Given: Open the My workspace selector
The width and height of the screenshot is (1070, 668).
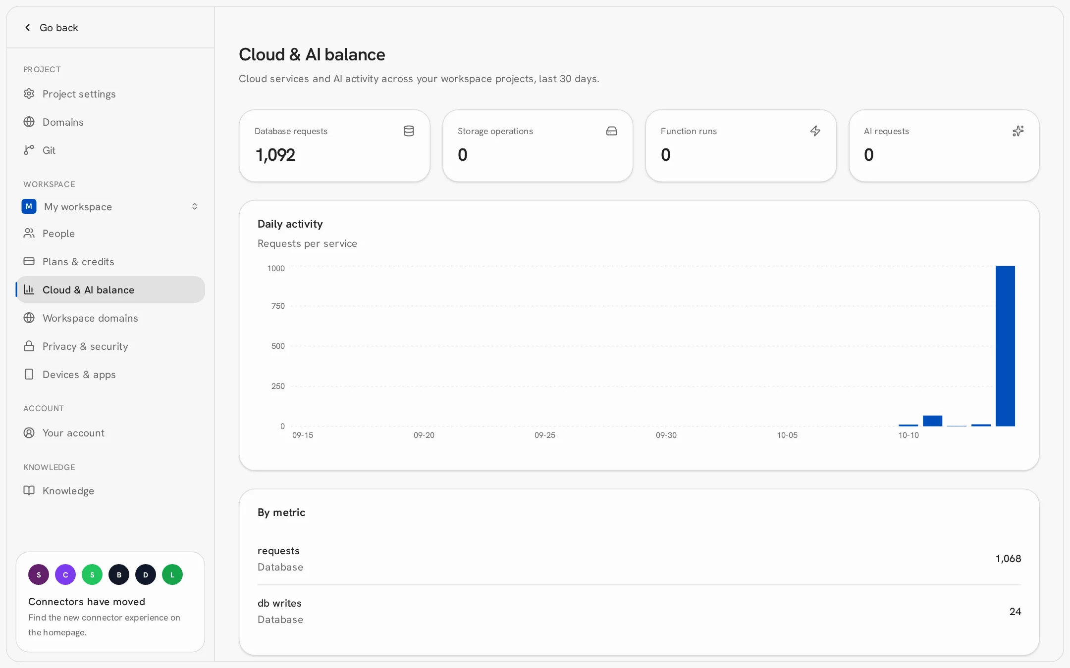Looking at the screenshot, I should point(110,206).
